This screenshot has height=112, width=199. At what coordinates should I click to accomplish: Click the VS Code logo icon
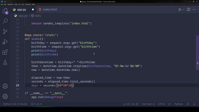coord(2,2)
